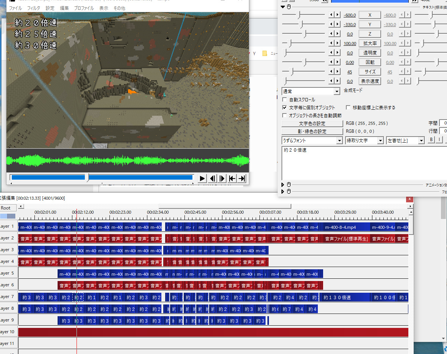Check 移動座標上に表示する
Image resolution: width=447 pixels, height=354 pixels.
(x=348, y=107)
